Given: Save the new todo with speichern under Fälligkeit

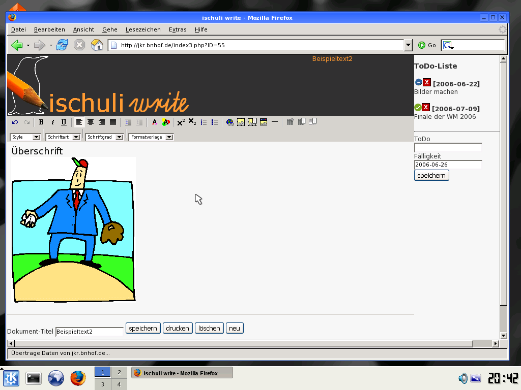Looking at the screenshot, I should click(x=431, y=175).
